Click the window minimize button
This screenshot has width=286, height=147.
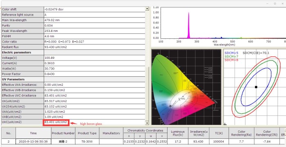[267, 3]
